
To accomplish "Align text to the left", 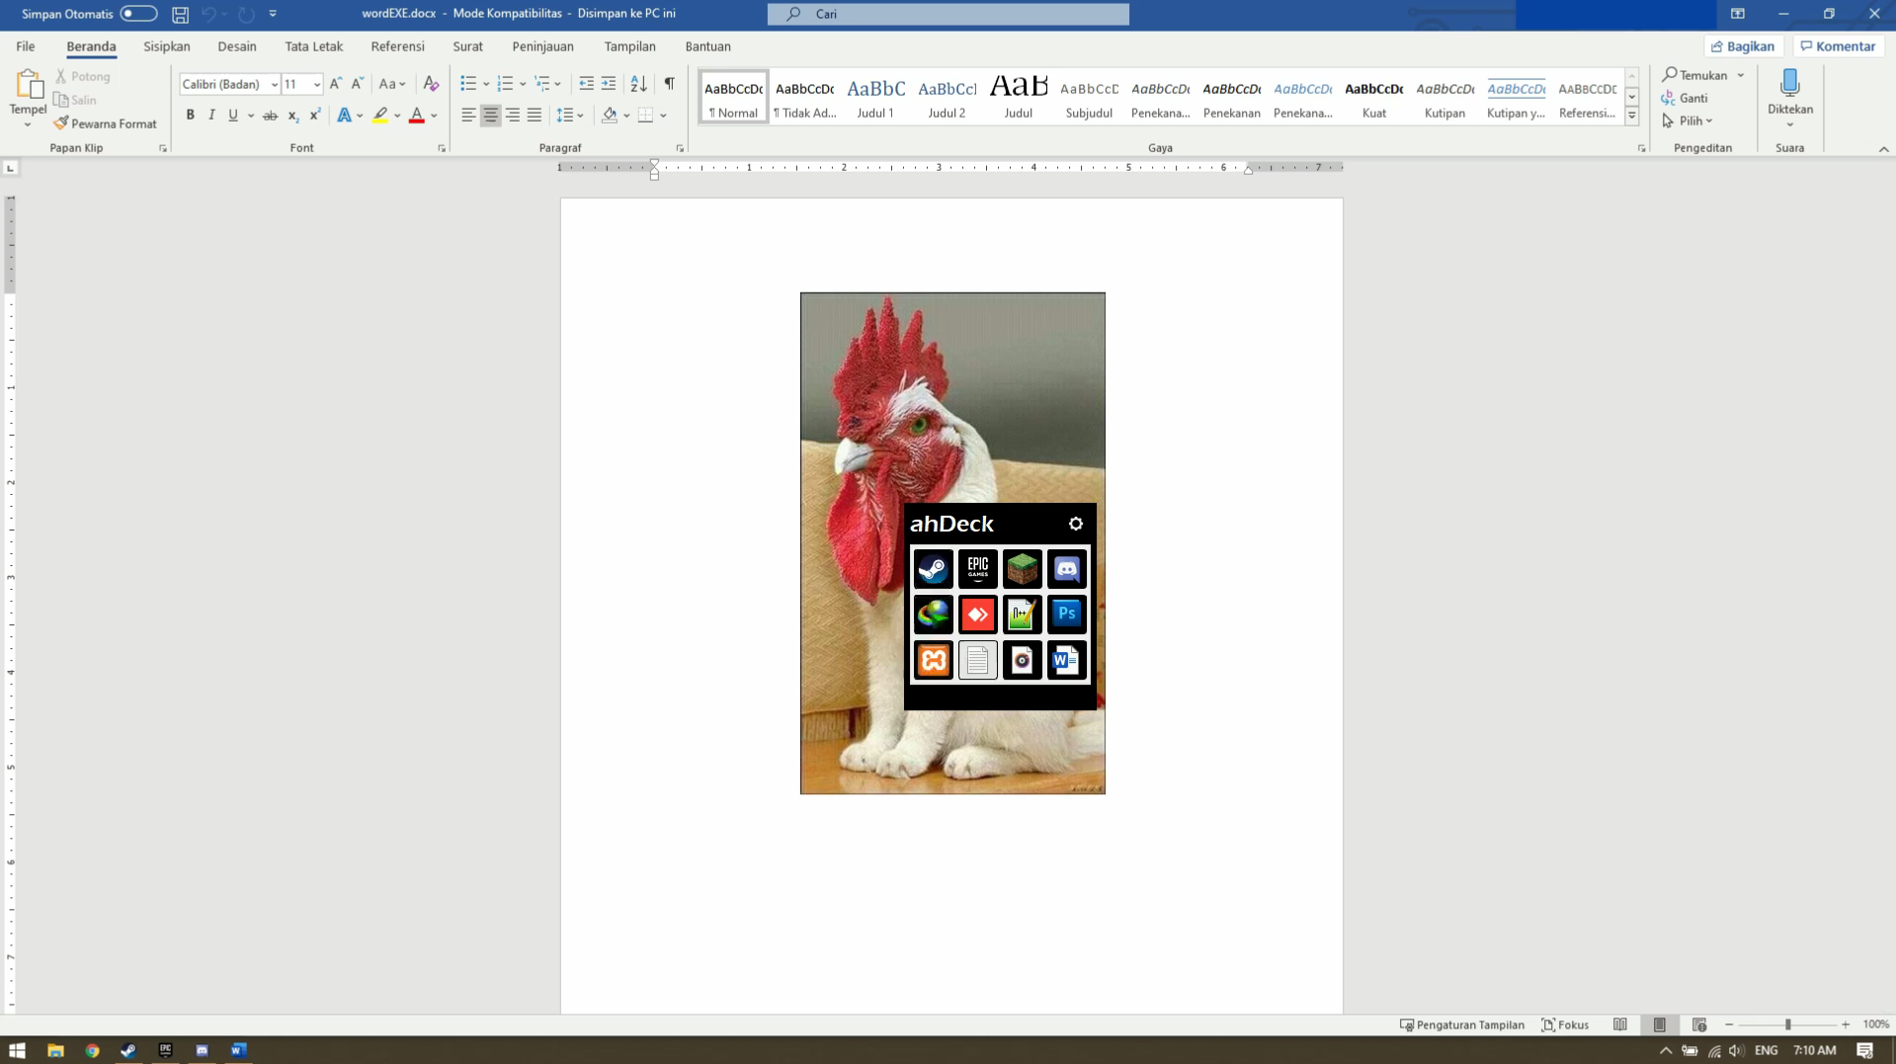I will tap(468, 116).
